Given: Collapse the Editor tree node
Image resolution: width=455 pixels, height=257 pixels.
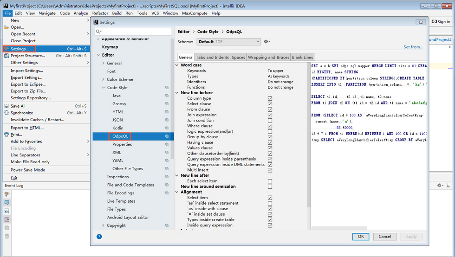Looking at the screenshot, I should point(98,55).
